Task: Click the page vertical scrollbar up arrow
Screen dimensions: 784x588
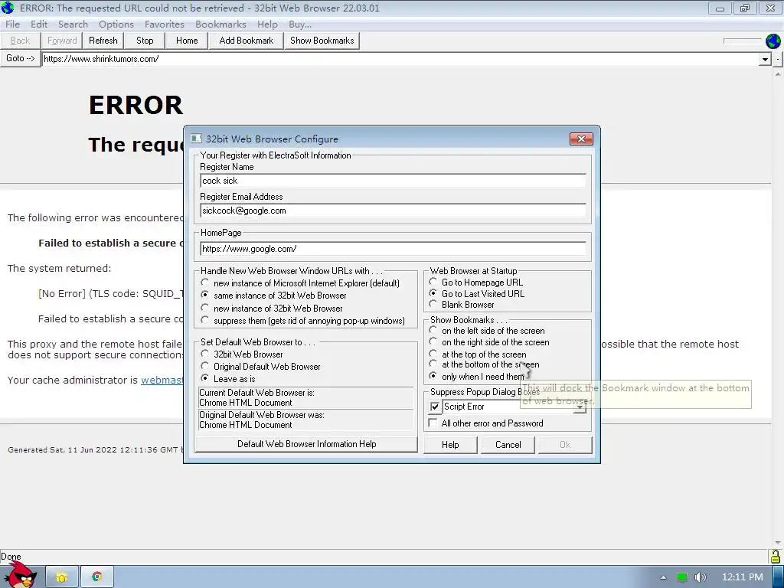Action: 778,74
